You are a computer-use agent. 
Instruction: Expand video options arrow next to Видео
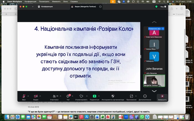(x=40, y=96)
